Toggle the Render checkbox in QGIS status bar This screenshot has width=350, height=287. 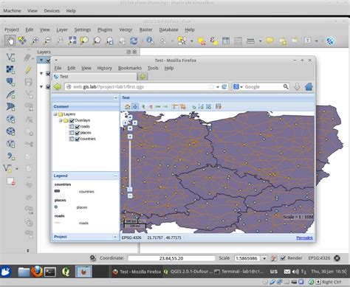click(283, 258)
